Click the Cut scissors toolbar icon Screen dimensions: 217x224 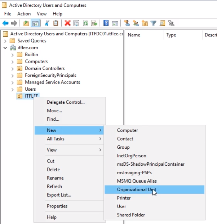click(47, 23)
